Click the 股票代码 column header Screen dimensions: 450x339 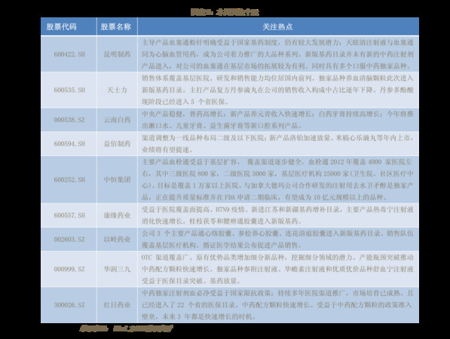[61, 26]
